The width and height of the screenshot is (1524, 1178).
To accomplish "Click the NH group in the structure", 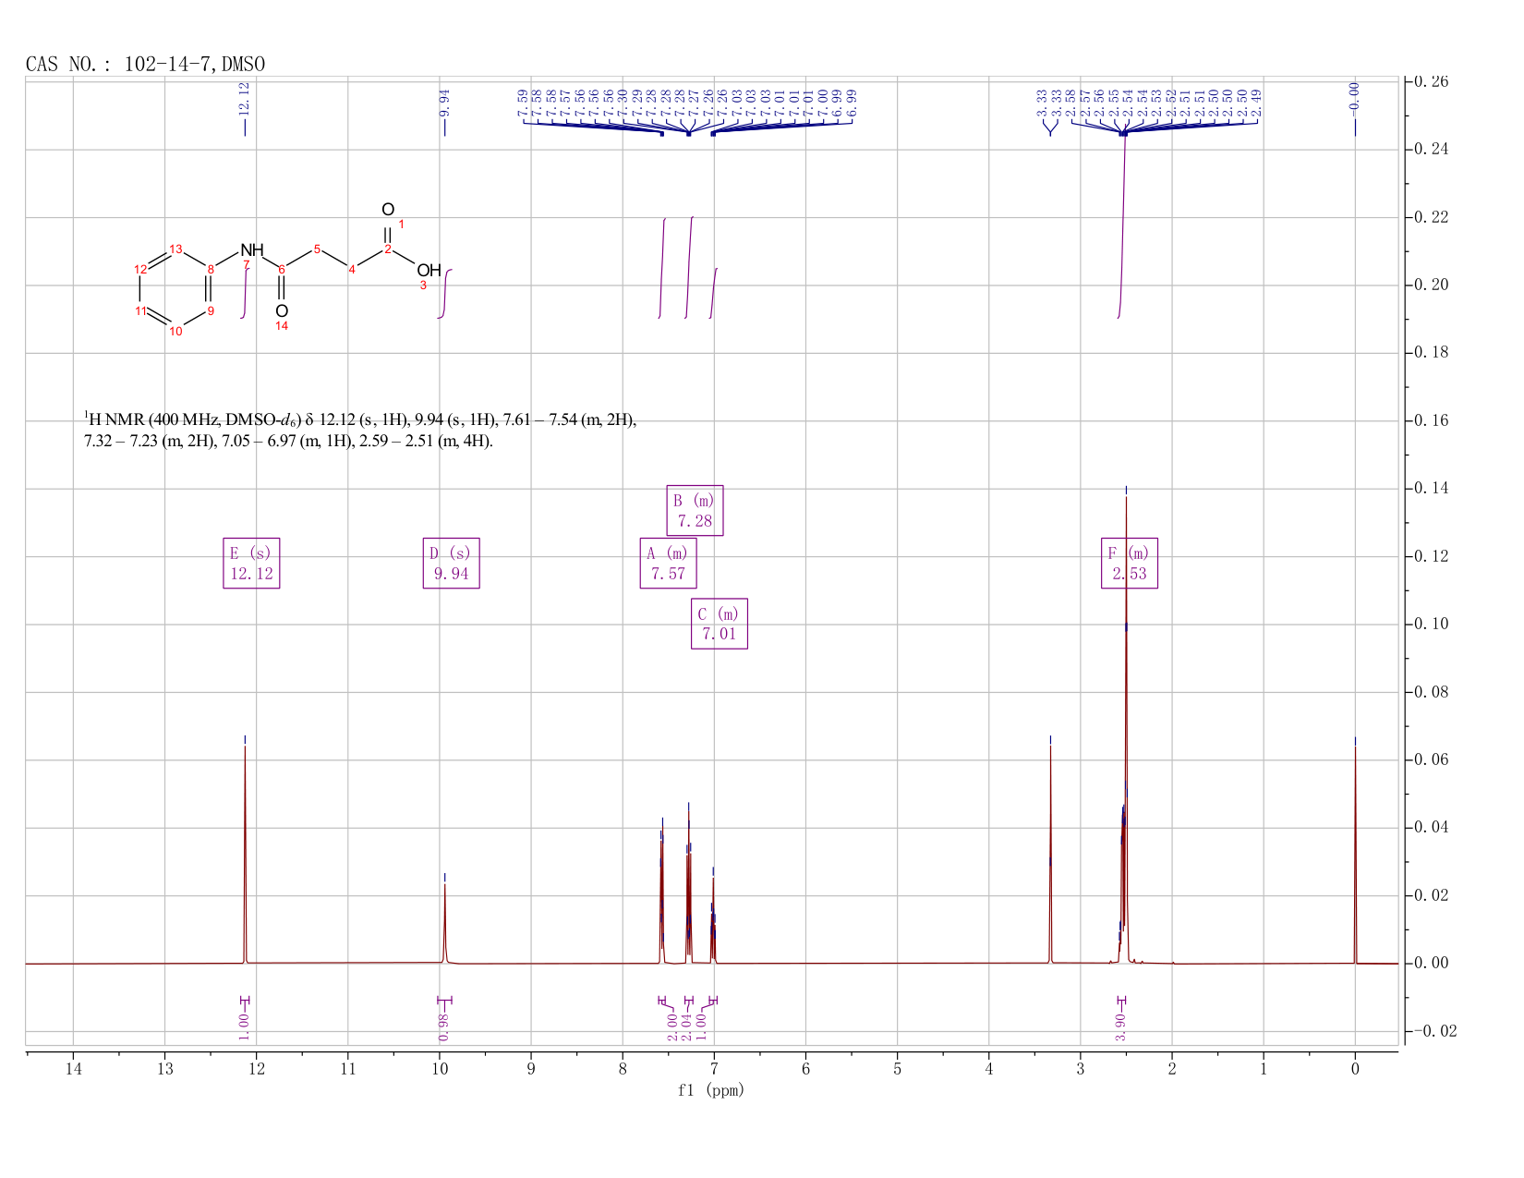I will (x=251, y=249).
